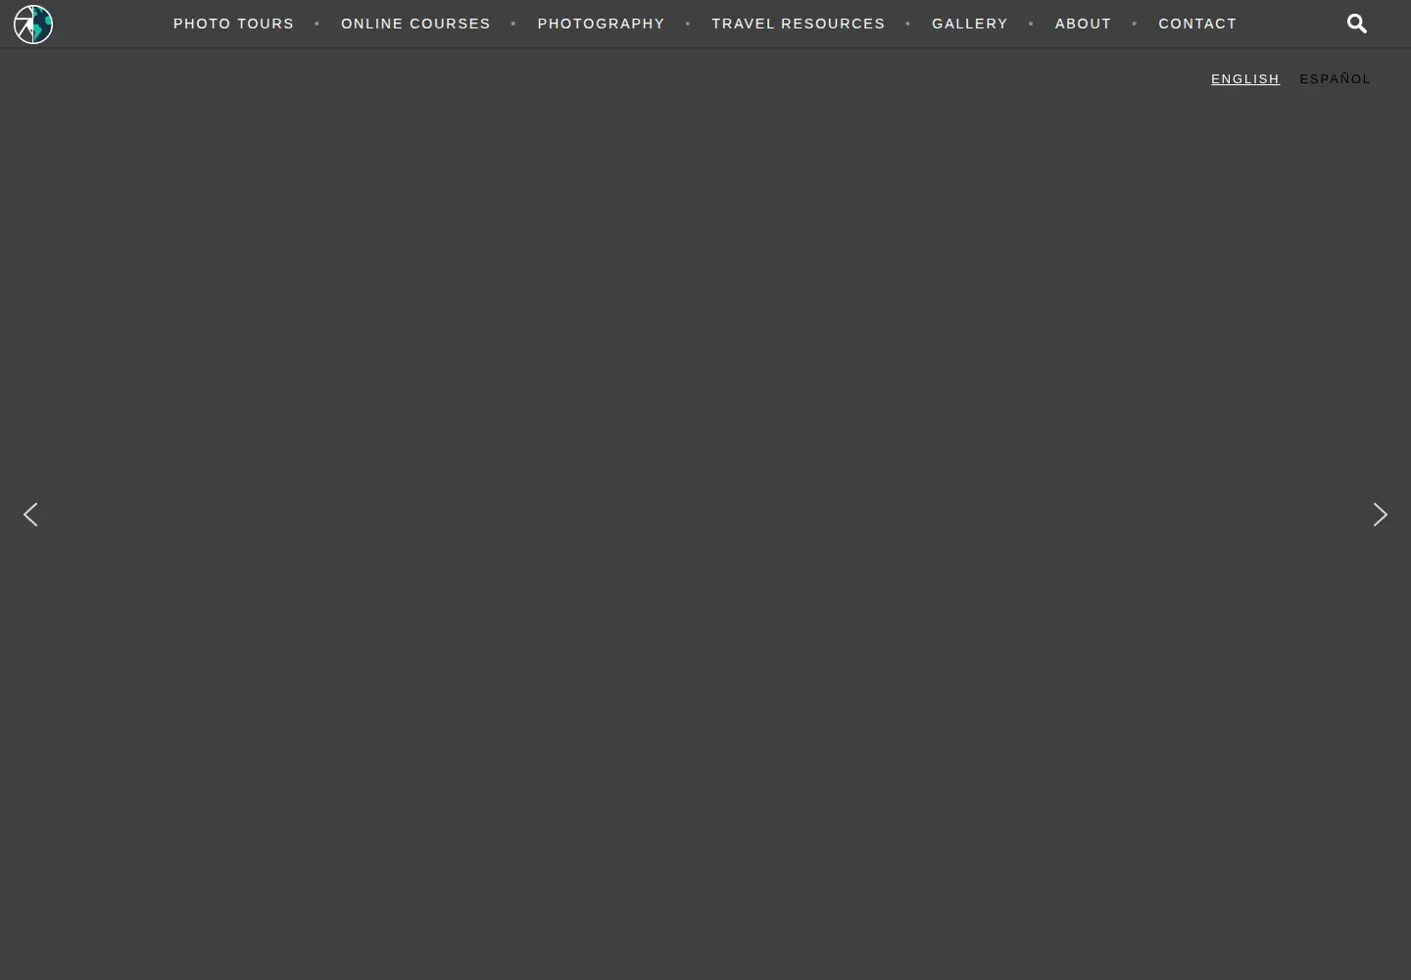Viewport: 1411px width, 980px height.
Task: Click the globe logo in the header
Action: click(x=33, y=24)
